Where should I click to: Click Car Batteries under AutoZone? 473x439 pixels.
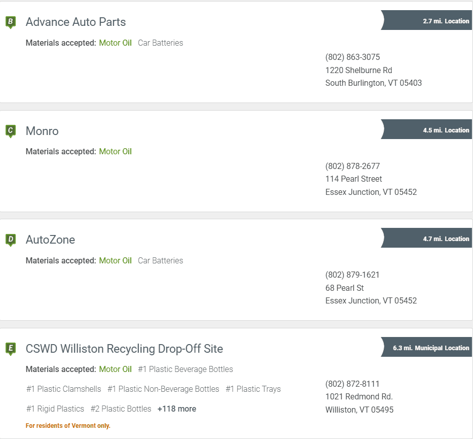coord(160,260)
